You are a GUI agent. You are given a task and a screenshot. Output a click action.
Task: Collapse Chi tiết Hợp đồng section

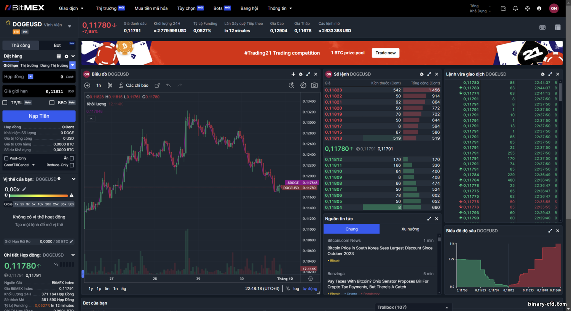[73, 255]
